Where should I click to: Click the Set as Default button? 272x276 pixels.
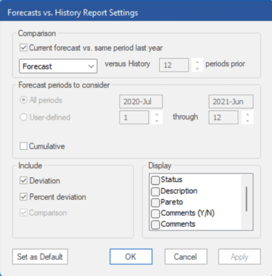[40, 257]
